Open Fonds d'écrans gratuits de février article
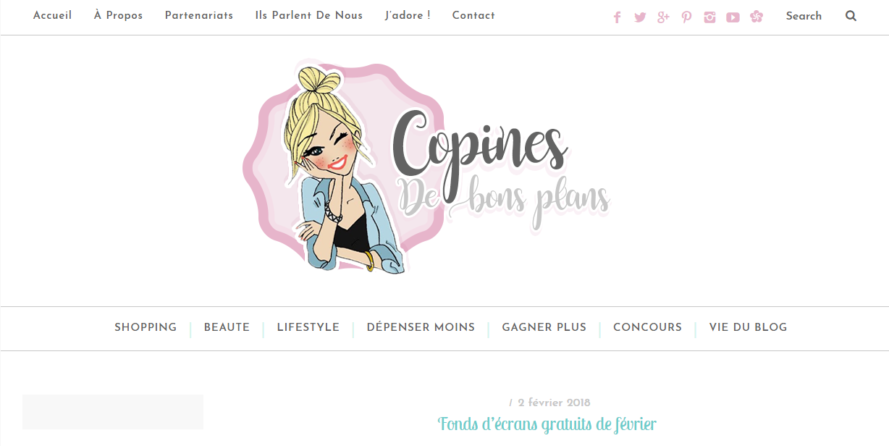Viewport: 889px width, 446px height. coord(547,424)
